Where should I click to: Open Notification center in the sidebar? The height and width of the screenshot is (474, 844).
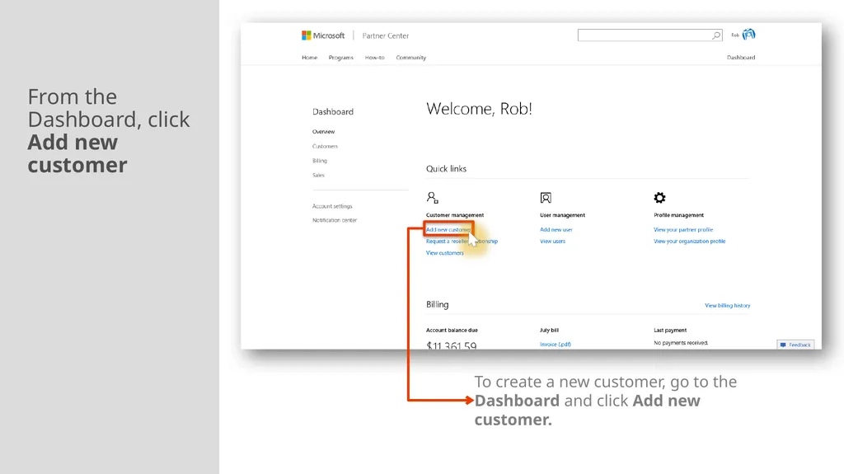point(335,220)
